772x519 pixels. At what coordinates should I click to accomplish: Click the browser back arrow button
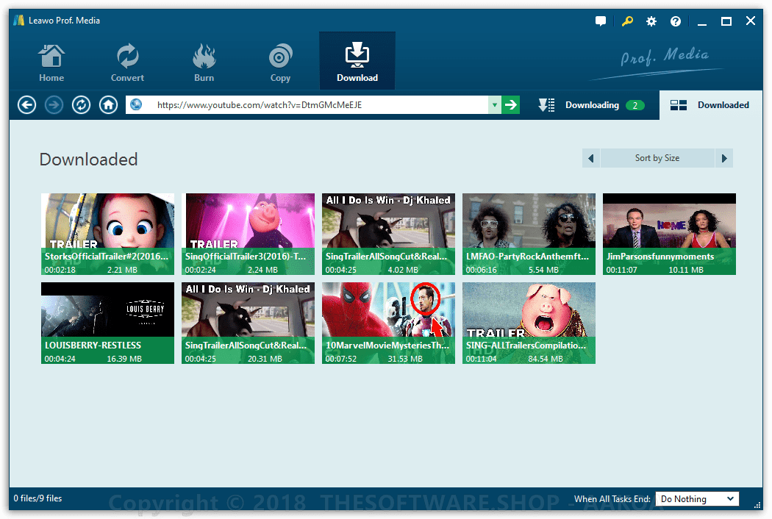point(27,105)
